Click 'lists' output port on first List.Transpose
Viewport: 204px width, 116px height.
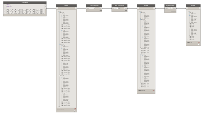(x=100, y=8)
